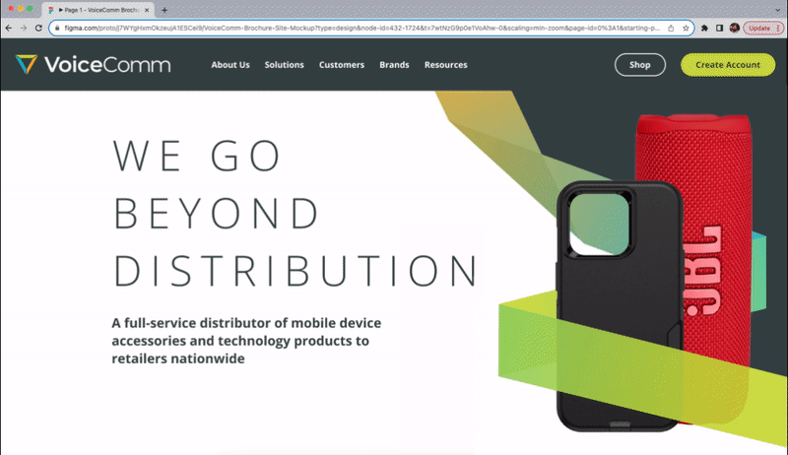The width and height of the screenshot is (788, 455).
Task: Click the Shop button
Action: [x=639, y=65]
